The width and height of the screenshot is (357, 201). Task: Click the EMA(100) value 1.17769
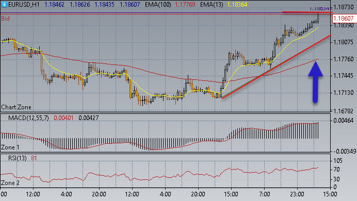click(185, 5)
